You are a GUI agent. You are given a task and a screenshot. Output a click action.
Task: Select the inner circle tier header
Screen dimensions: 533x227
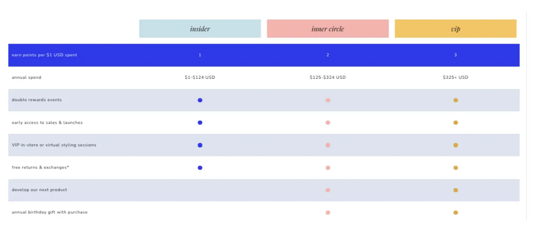[x=328, y=29]
